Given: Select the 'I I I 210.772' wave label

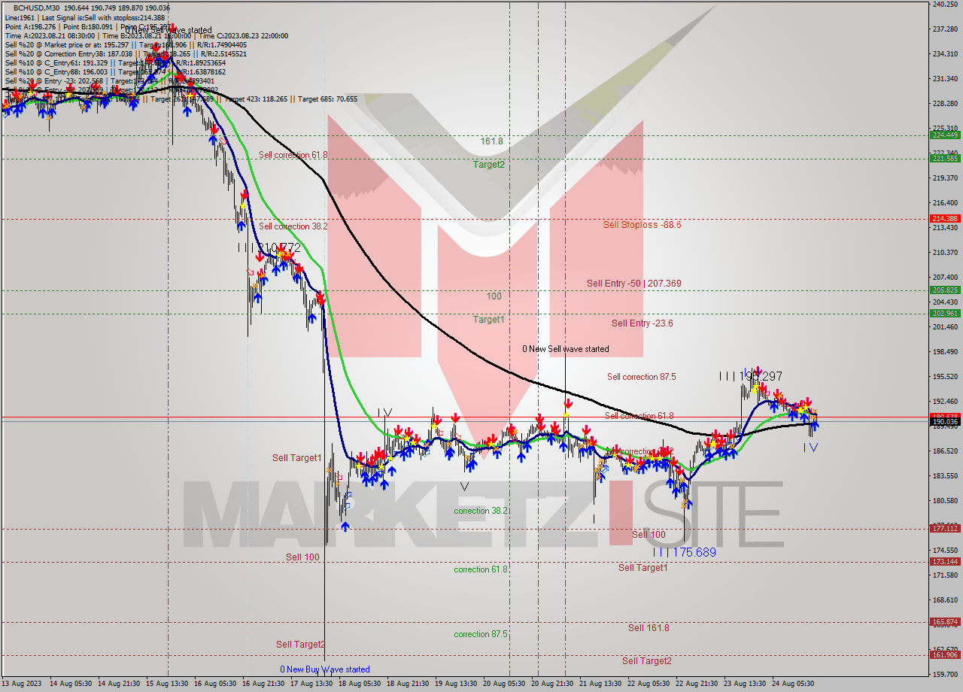Looking at the screenshot, I should [269, 247].
